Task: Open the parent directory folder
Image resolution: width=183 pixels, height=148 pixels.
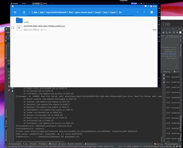Action: (19, 20)
